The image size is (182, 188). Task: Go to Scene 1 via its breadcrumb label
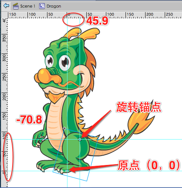pyautogui.click(x=27, y=6)
